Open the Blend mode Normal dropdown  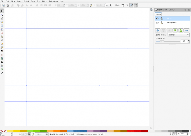(178, 35)
